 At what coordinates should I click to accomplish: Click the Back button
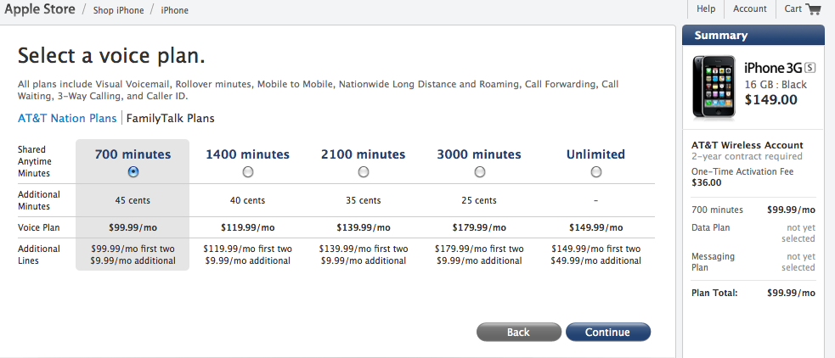click(518, 332)
